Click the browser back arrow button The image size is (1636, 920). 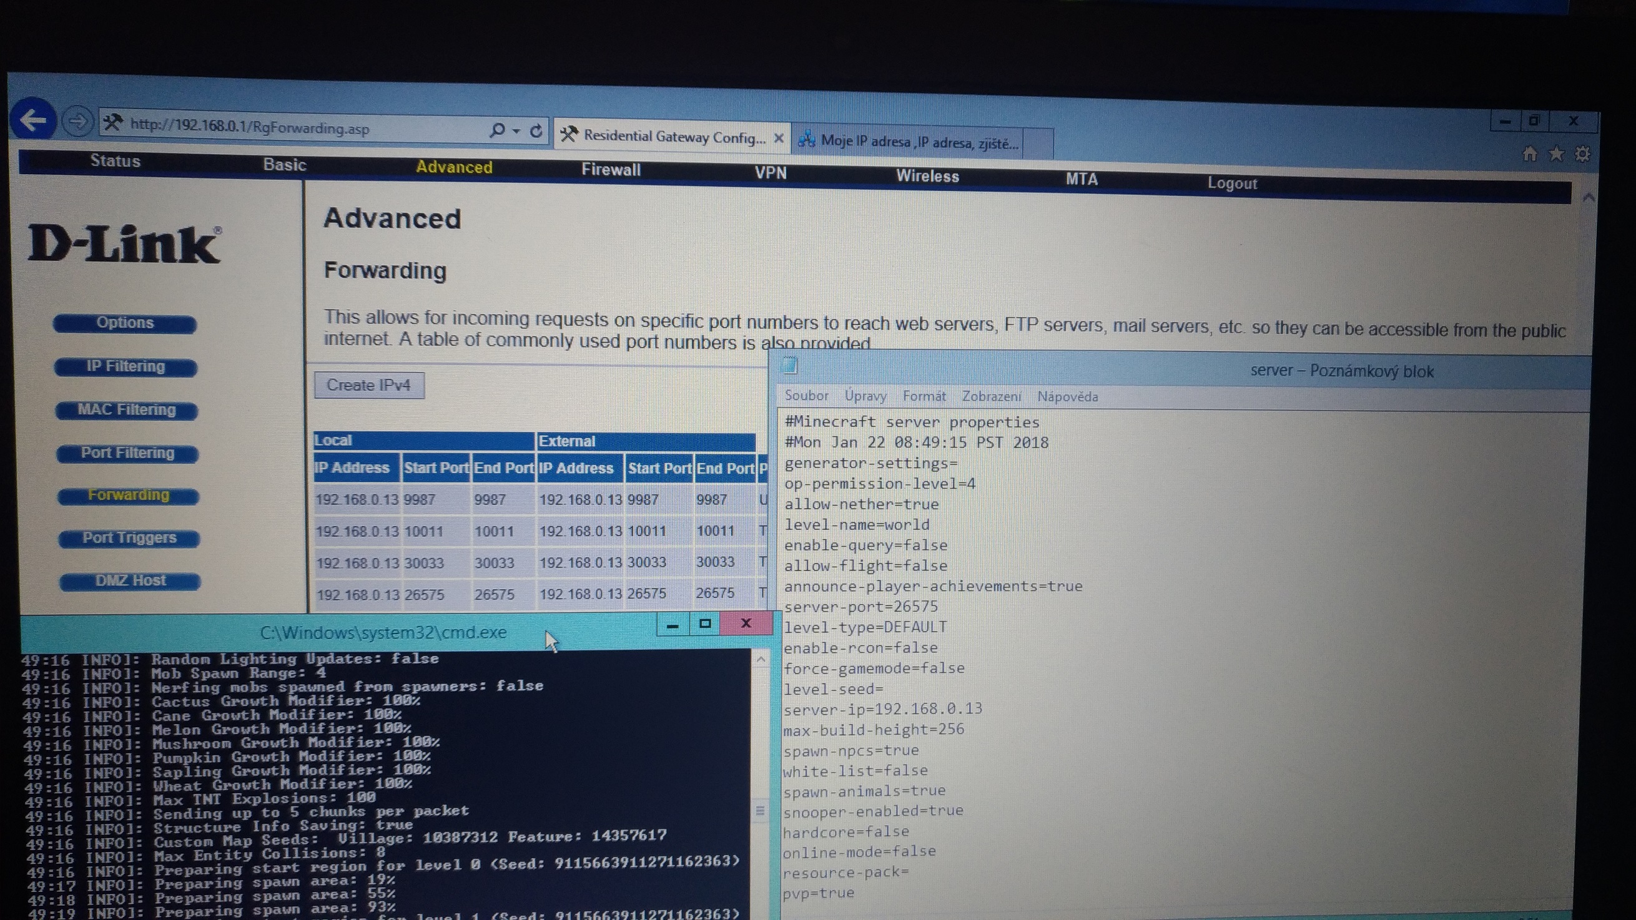tap(33, 119)
